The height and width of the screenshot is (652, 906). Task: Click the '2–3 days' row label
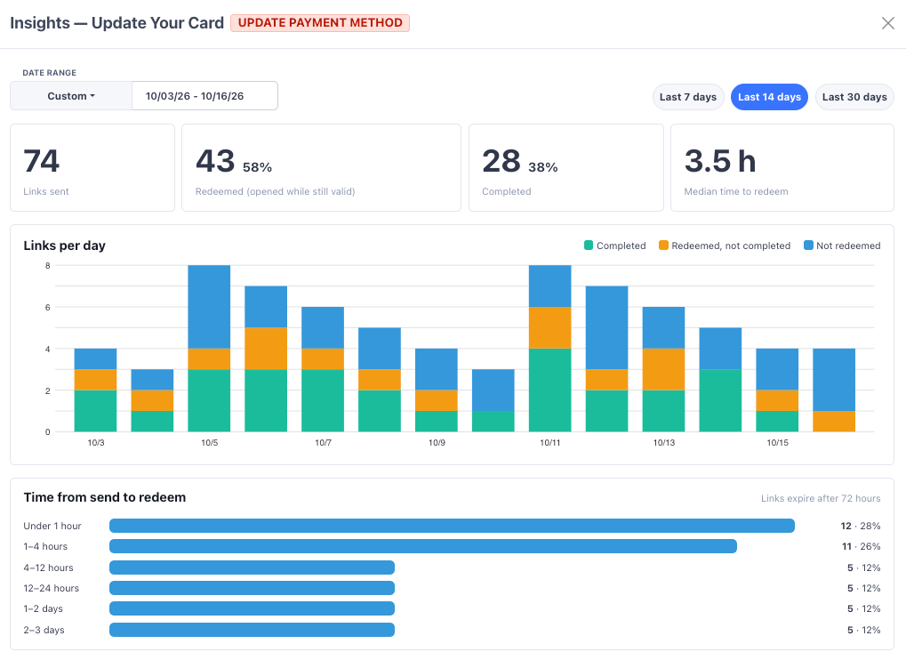(x=44, y=630)
